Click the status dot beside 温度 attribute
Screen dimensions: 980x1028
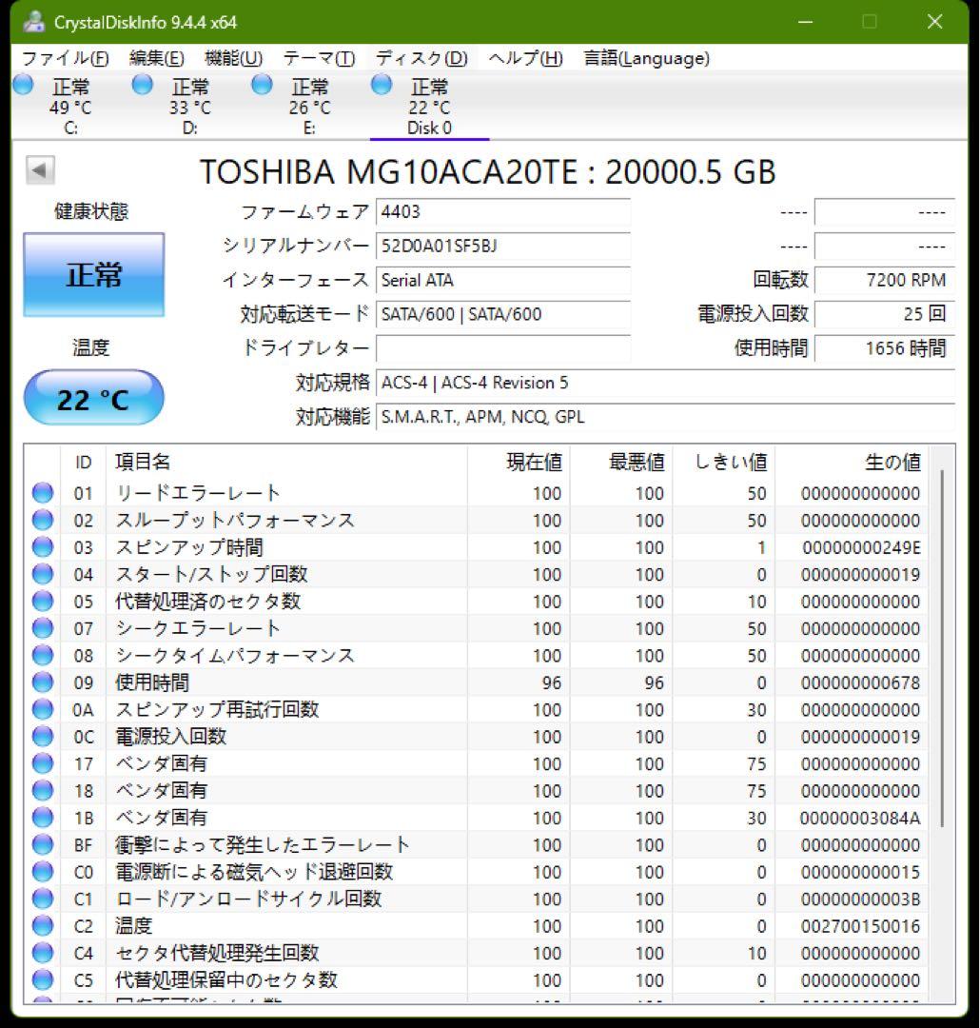pyautogui.click(x=41, y=925)
